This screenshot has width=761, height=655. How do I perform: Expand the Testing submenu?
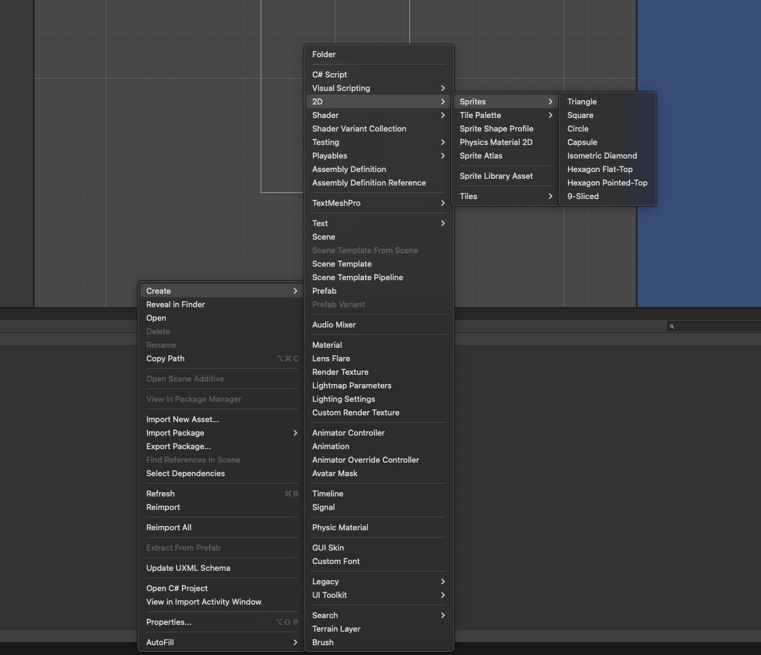379,142
